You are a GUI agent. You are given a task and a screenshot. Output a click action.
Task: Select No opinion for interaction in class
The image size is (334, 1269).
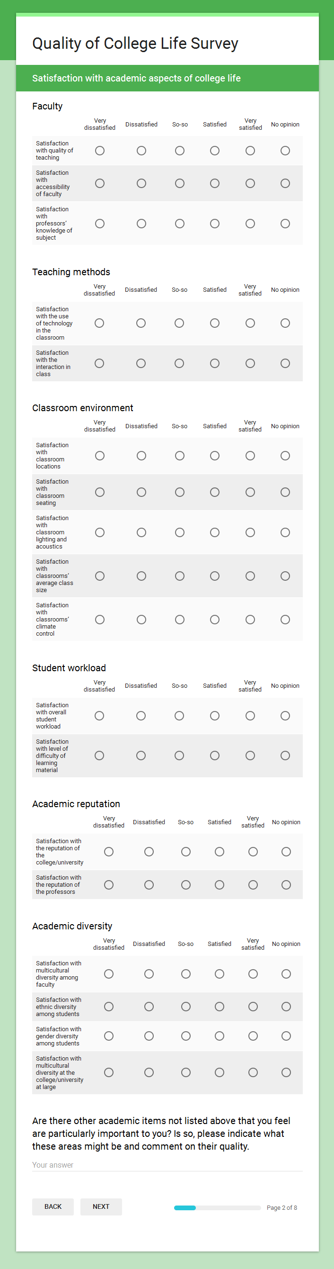285,364
